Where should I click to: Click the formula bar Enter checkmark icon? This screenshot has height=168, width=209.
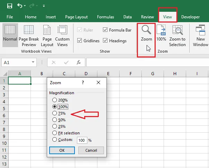click(66, 62)
